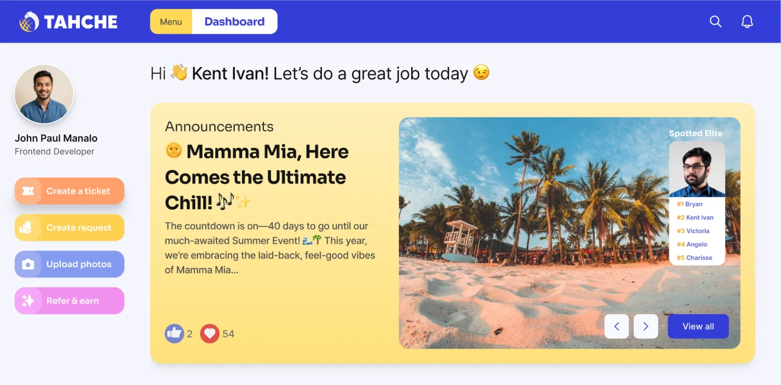Click the John Paul Manalo name
This screenshot has height=385, width=781.
(x=56, y=138)
